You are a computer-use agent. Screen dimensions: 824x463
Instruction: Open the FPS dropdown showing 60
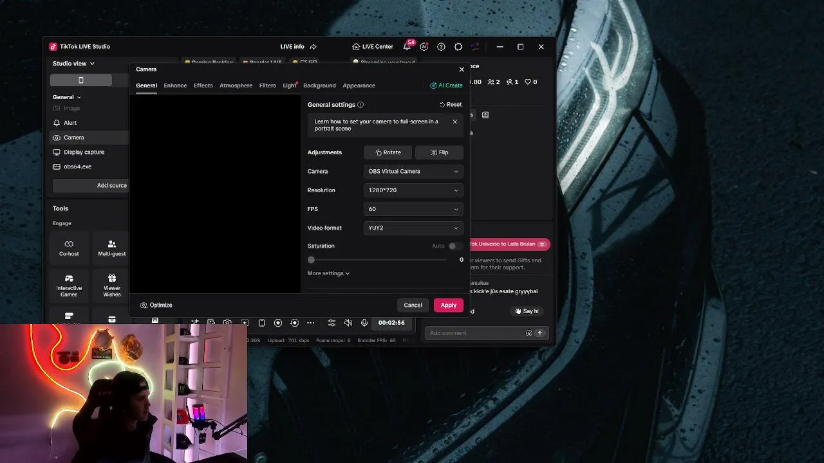413,209
